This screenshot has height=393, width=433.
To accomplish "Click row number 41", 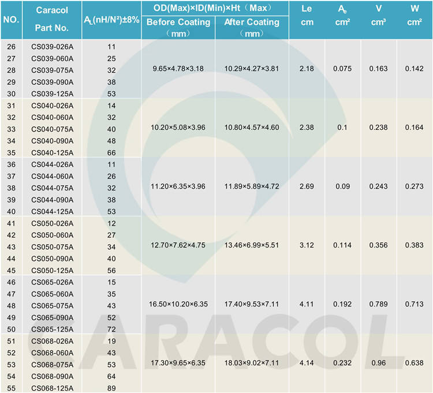I will 12,223.
